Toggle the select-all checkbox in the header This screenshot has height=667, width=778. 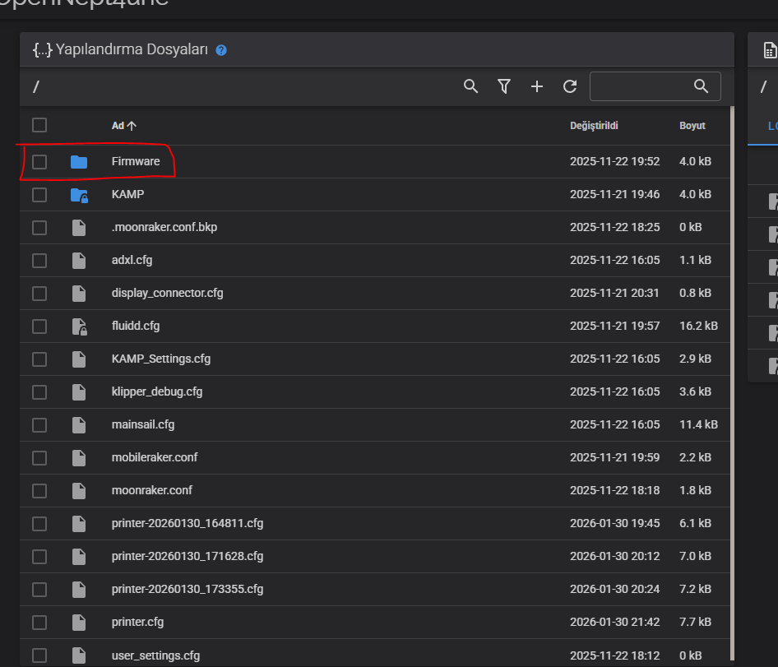[39, 125]
